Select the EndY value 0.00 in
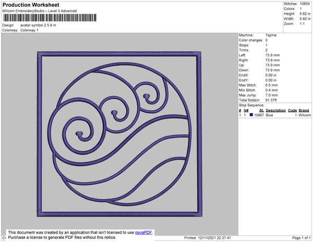 (271, 80)
